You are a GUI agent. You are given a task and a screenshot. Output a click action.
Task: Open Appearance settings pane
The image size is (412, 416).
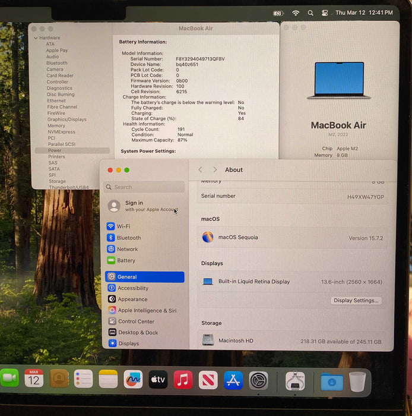tap(145, 299)
